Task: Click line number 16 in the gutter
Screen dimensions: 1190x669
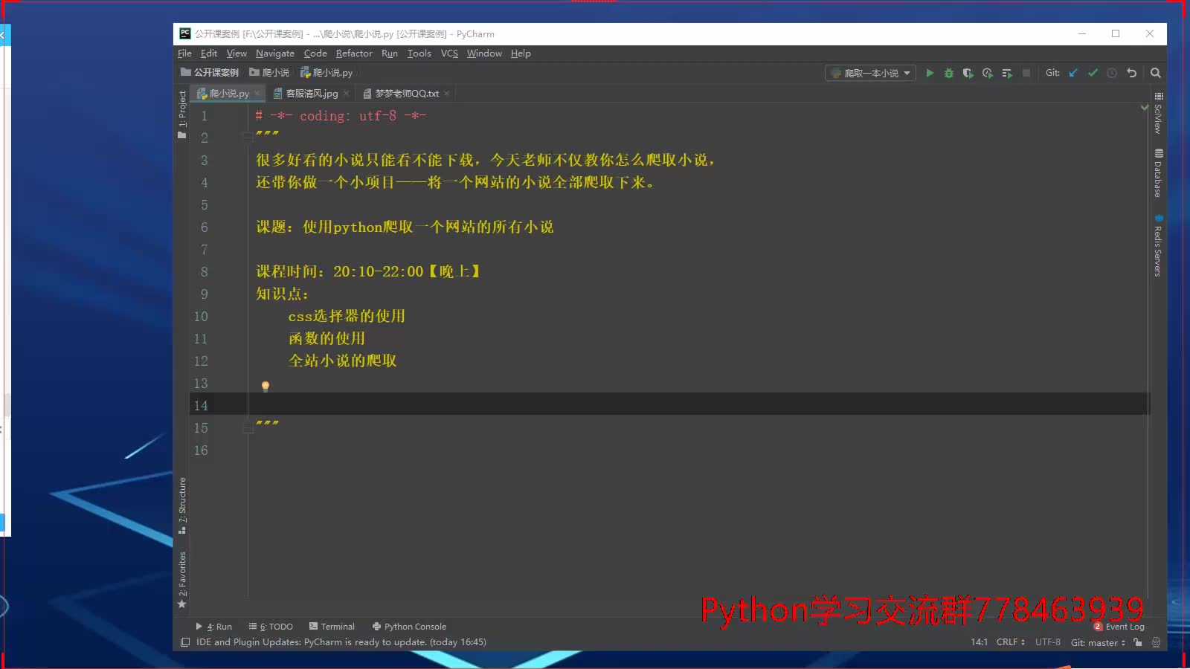Action: click(201, 450)
